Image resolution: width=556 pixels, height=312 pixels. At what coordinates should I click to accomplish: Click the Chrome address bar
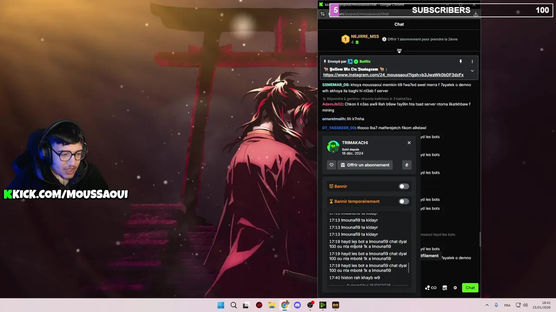[400, 14]
